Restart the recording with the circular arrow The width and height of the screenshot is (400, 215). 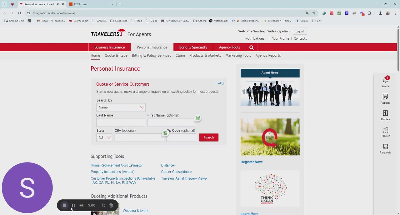[x=104, y=205]
